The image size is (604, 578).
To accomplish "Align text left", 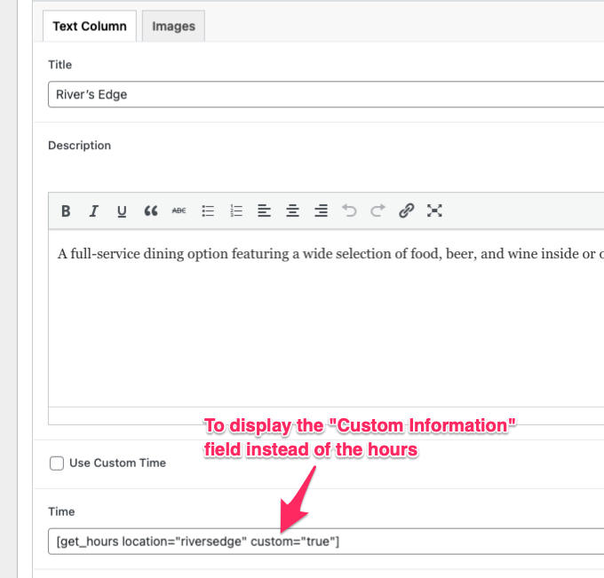I will point(264,211).
